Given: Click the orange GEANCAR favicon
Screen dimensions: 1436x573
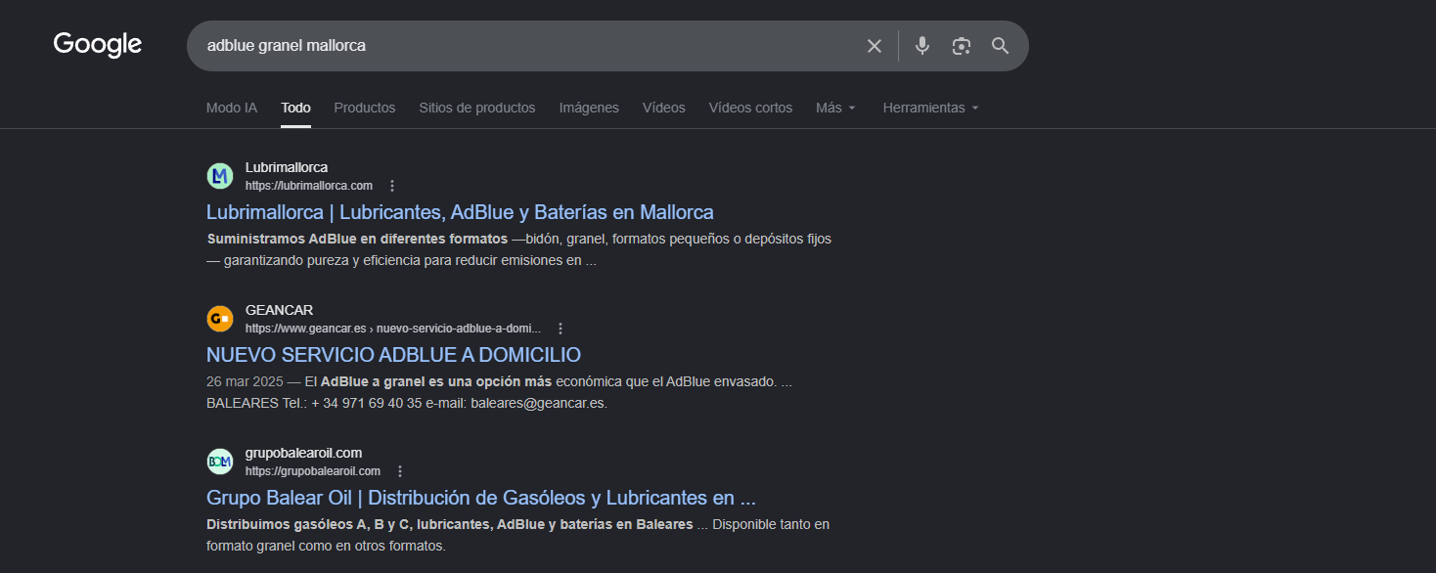Looking at the screenshot, I should coord(220,319).
